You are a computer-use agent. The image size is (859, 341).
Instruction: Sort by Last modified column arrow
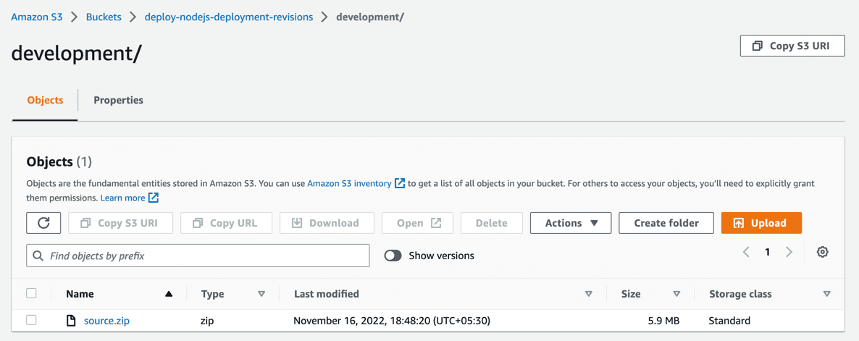click(589, 295)
